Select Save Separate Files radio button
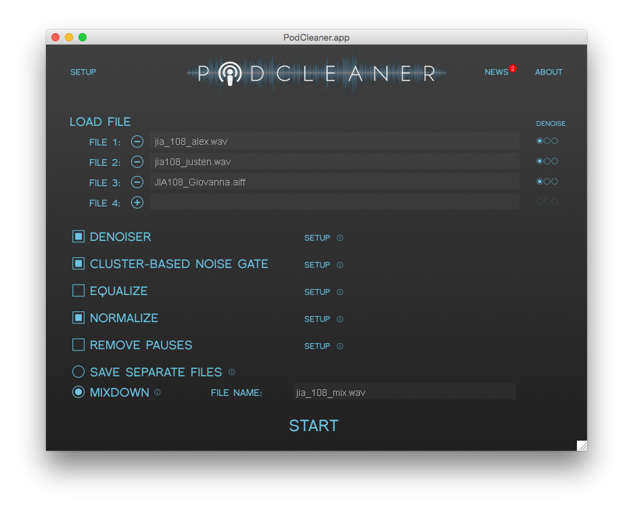Screen dimensions: 633x513 tap(78, 372)
